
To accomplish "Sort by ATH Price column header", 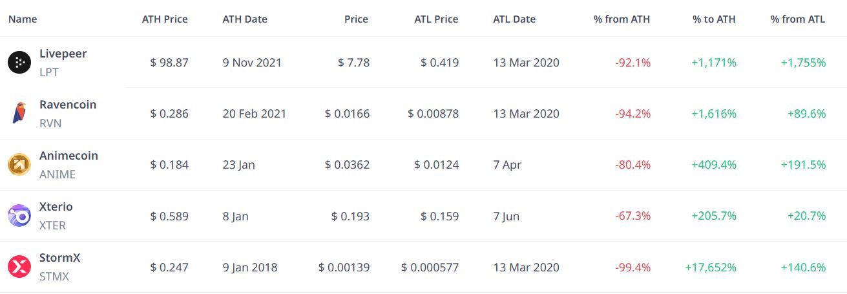I will click(165, 19).
